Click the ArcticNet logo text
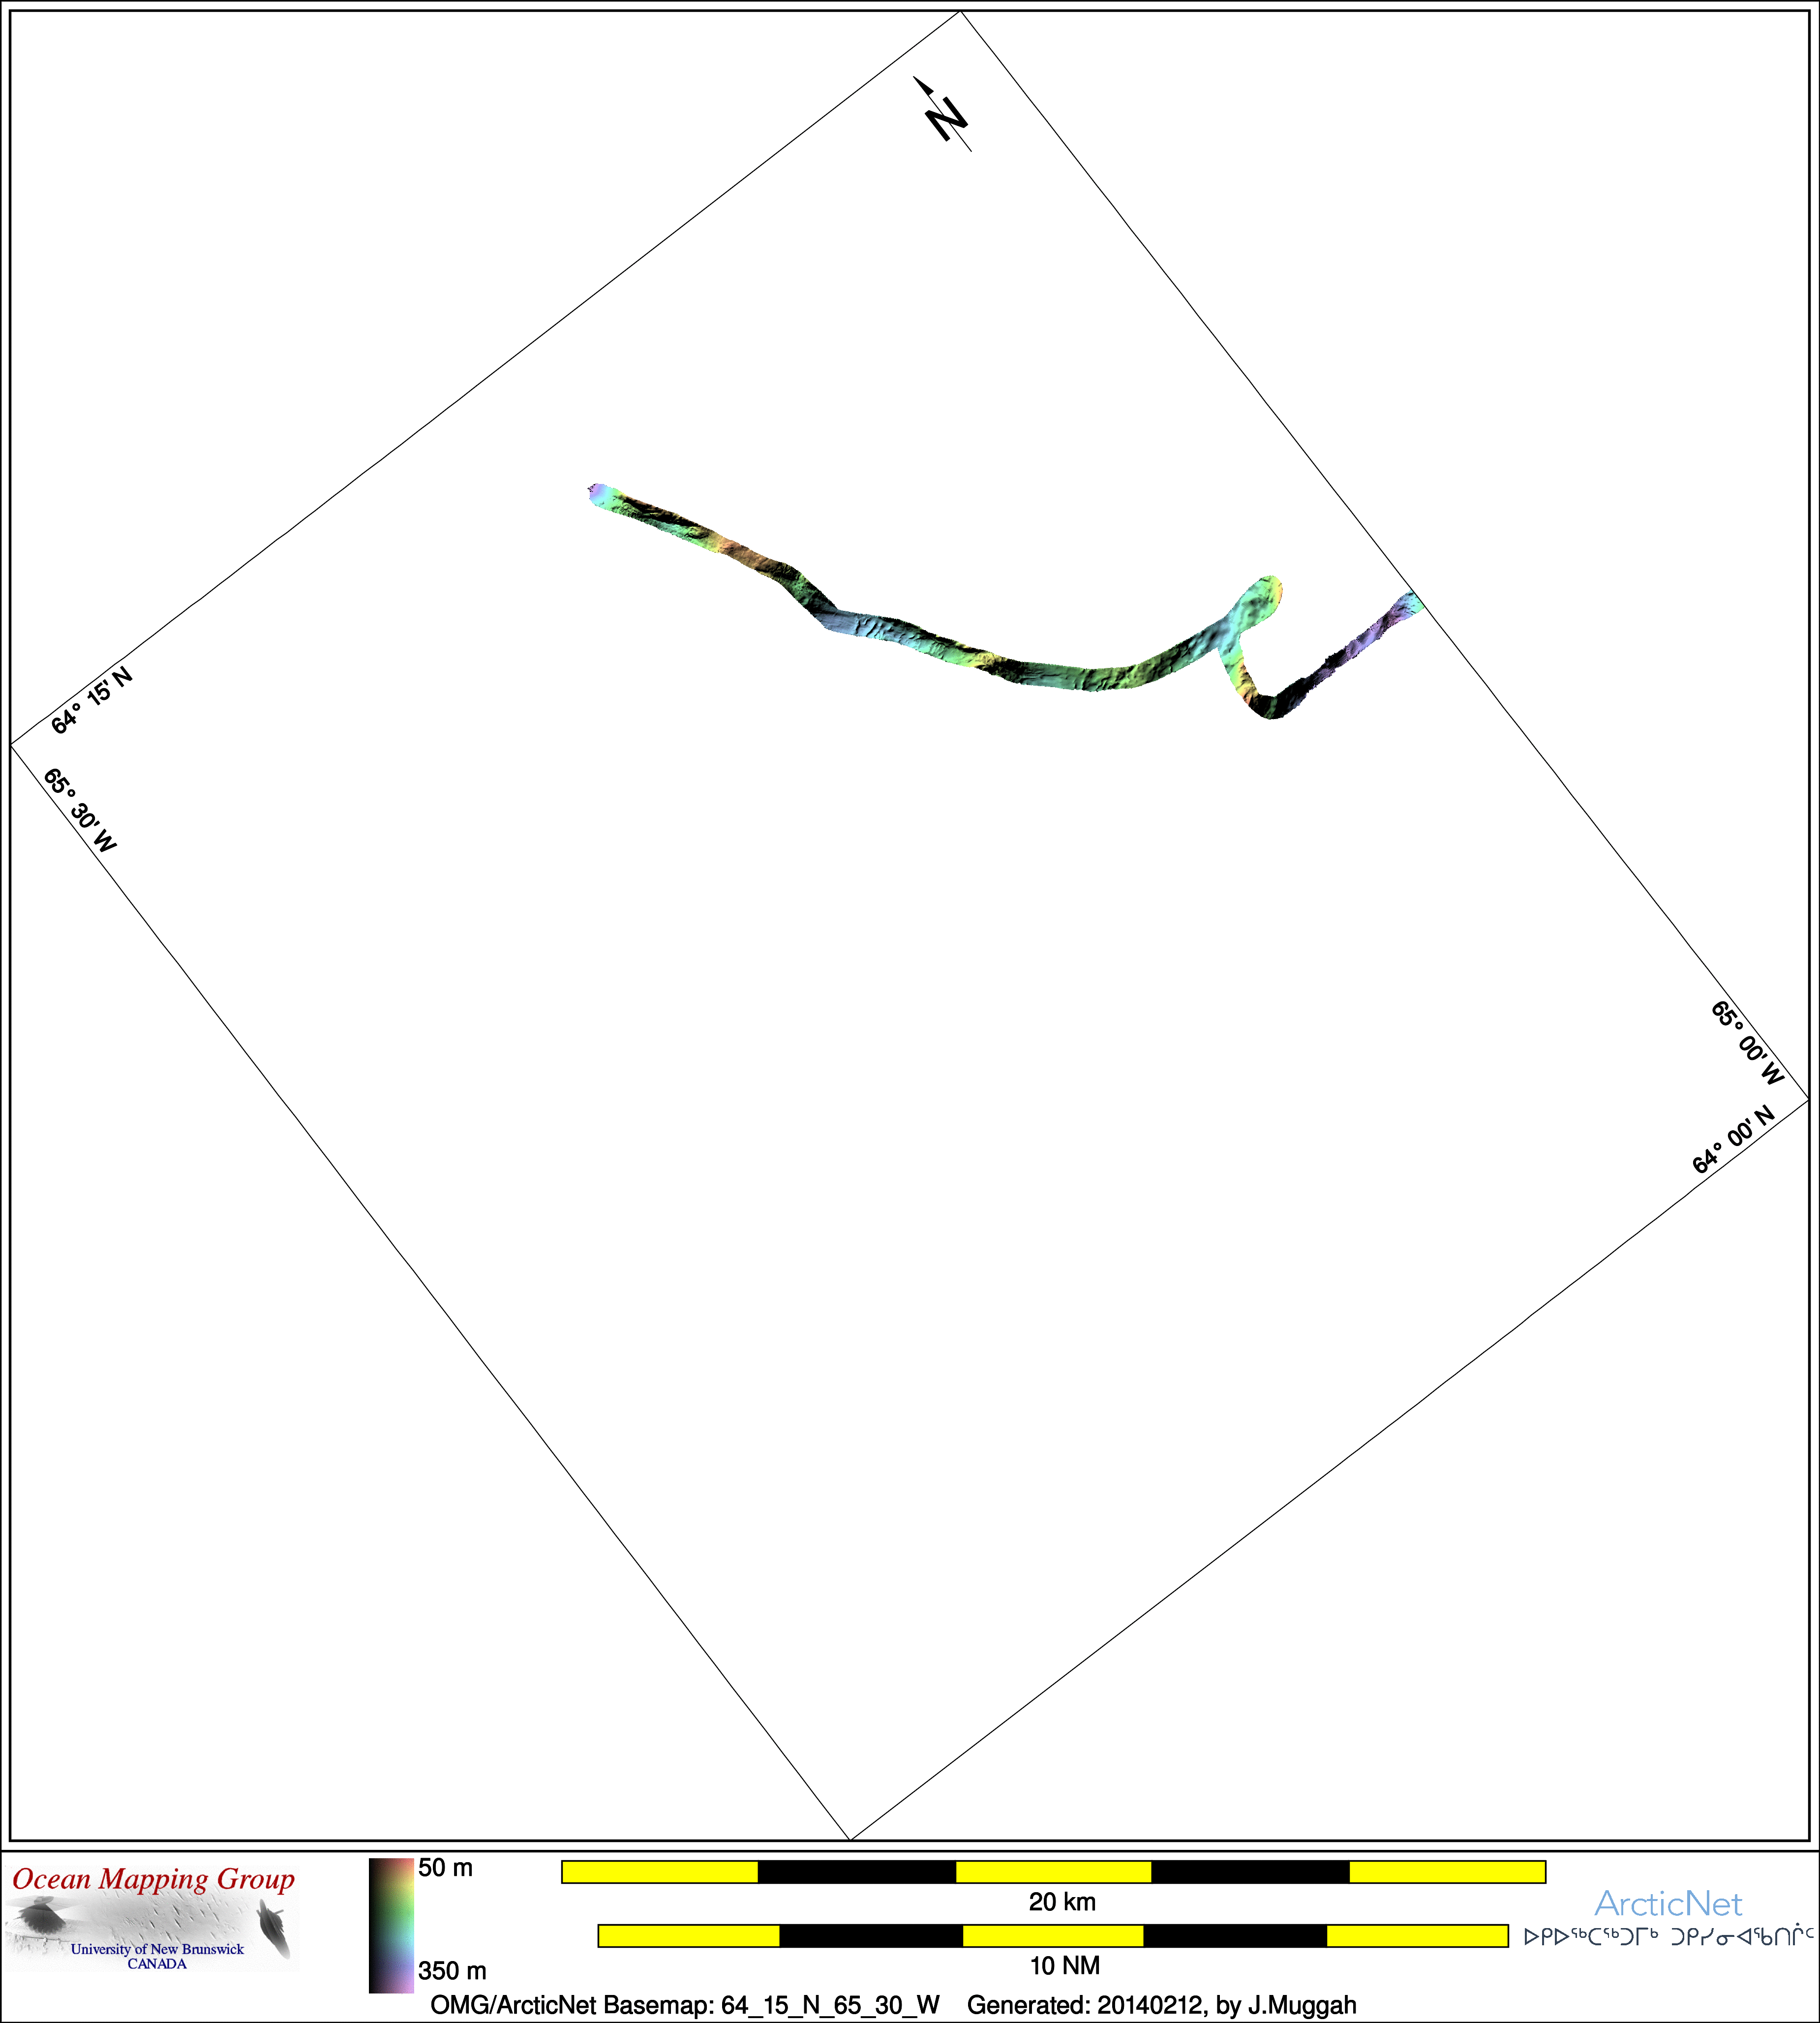This screenshot has height=2023, width=1820. pos(1668,1903)
